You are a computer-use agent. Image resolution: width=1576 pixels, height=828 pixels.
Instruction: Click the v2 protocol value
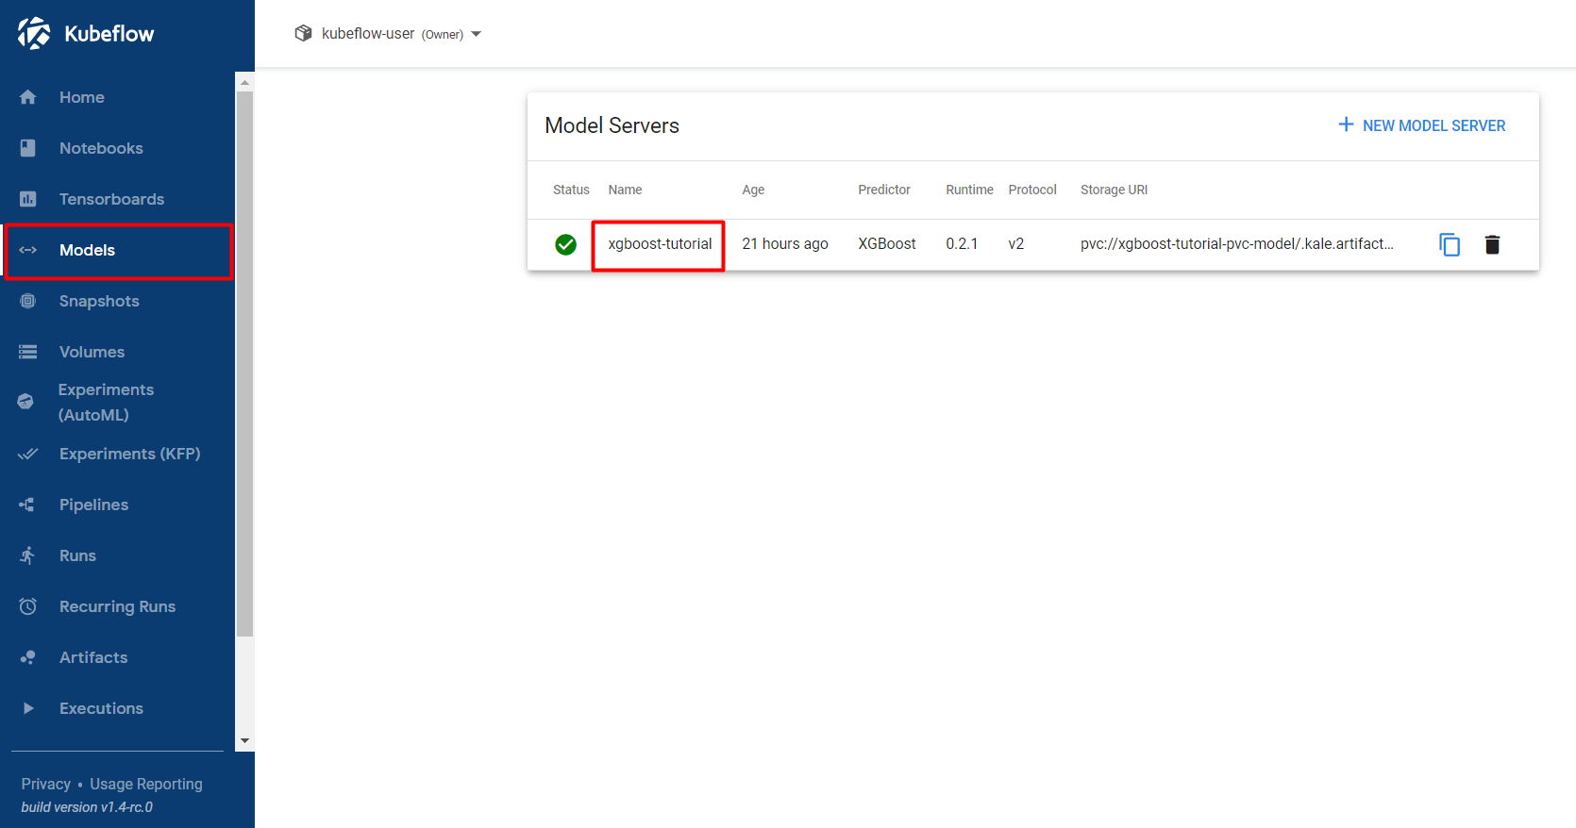click(1016, 244)
